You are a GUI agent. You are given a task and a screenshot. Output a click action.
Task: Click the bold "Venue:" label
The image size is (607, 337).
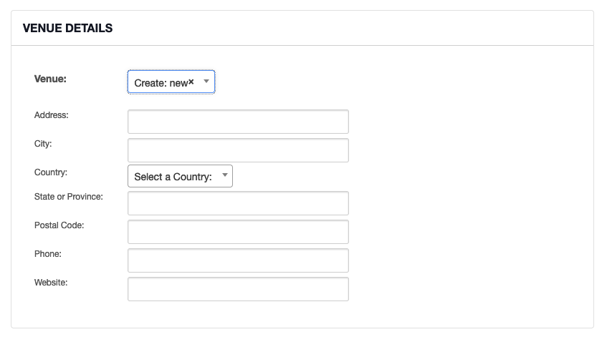pos(50,79)
